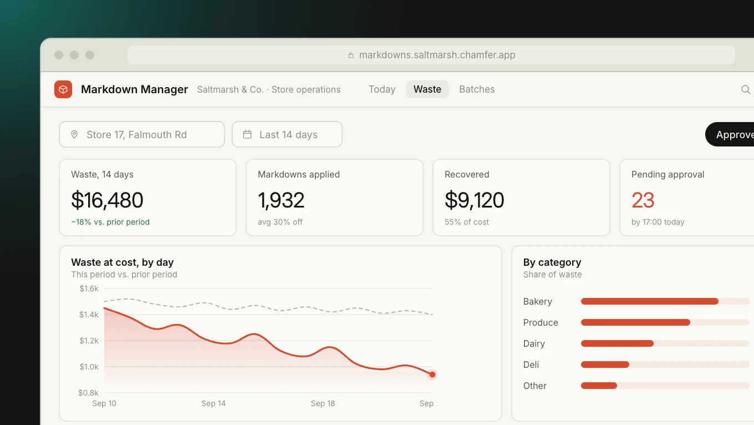Click the Markdowns applied 1,932 card
Image resolution: width=754 pixels, height=425 pixels.
pyautogui.click(x=334, y=198)
